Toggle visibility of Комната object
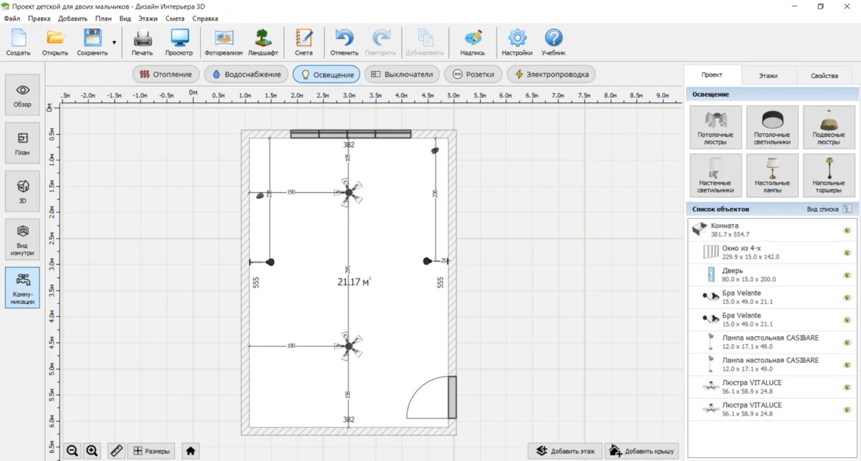Image resolution: width=861 pixels, height=461 pixels. [x=847, y=230]
